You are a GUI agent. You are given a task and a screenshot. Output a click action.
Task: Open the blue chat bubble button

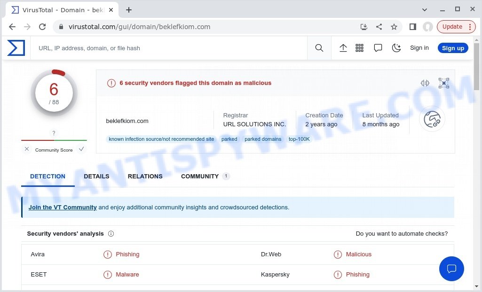(451, 269)
